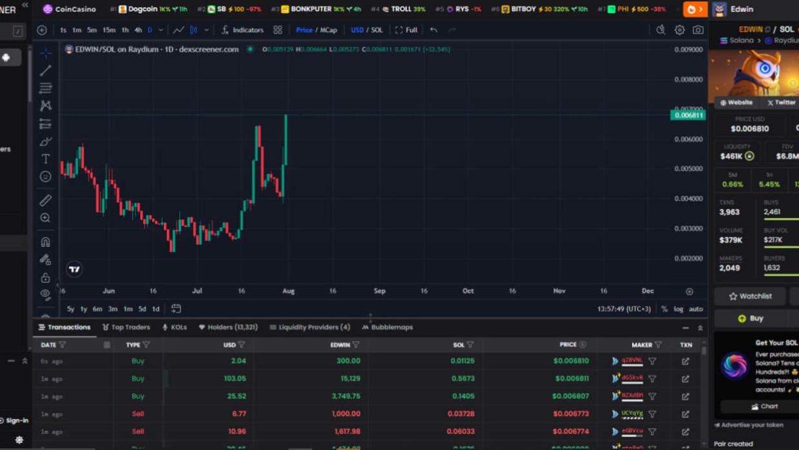Select the crosshair cursor tool
The width and height of the screenshot is (799, 450).
45,53
